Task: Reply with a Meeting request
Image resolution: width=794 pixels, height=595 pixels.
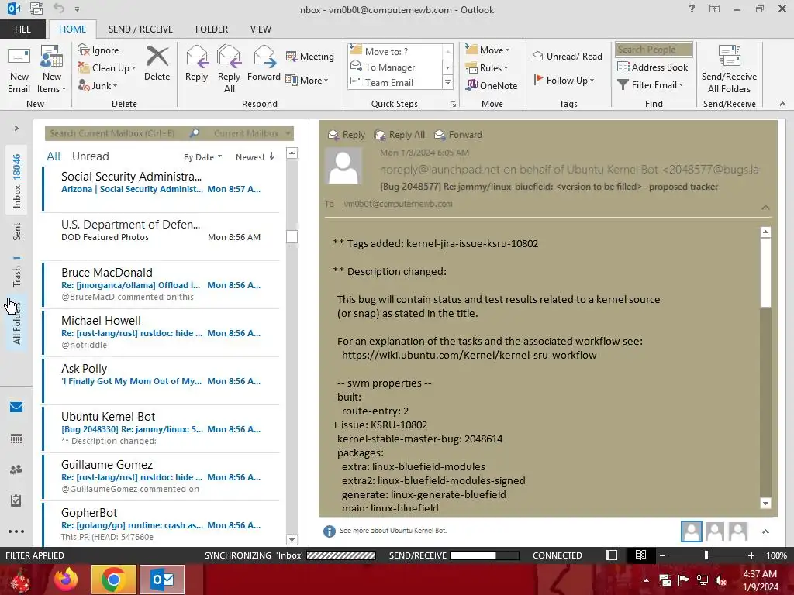Action: [310, 56]
